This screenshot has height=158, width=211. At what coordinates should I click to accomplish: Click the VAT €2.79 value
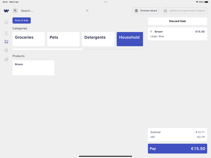(201, 137)
